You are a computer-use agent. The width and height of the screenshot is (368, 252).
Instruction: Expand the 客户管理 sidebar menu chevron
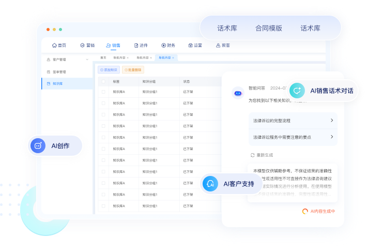point(87,60)
